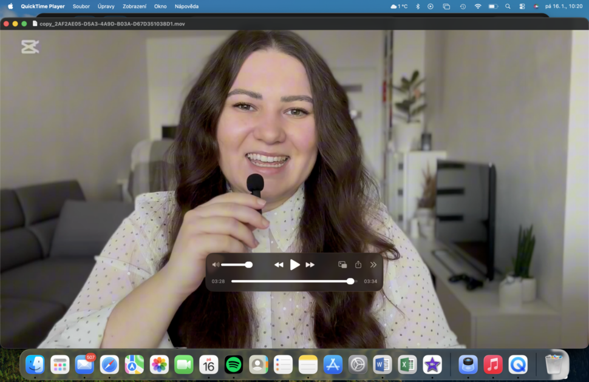Click the rewind button
The height and width of the screenshot is (382, 589).
pos(279,265)
